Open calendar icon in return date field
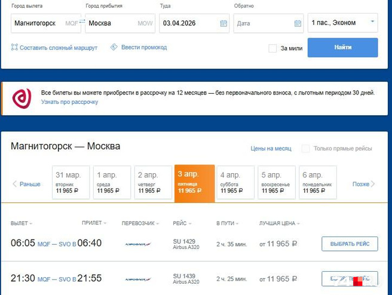This screenshot has height=295, width=392. 298,23
